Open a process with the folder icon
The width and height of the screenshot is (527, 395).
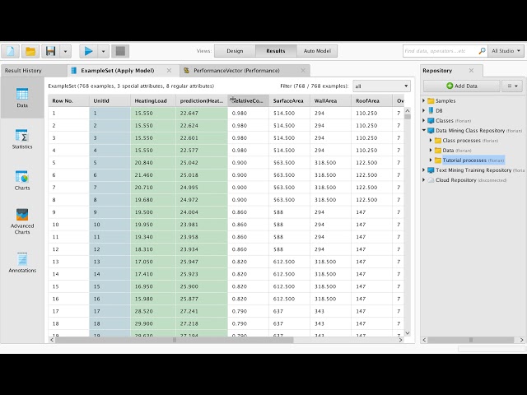click(x=30, y=51)
